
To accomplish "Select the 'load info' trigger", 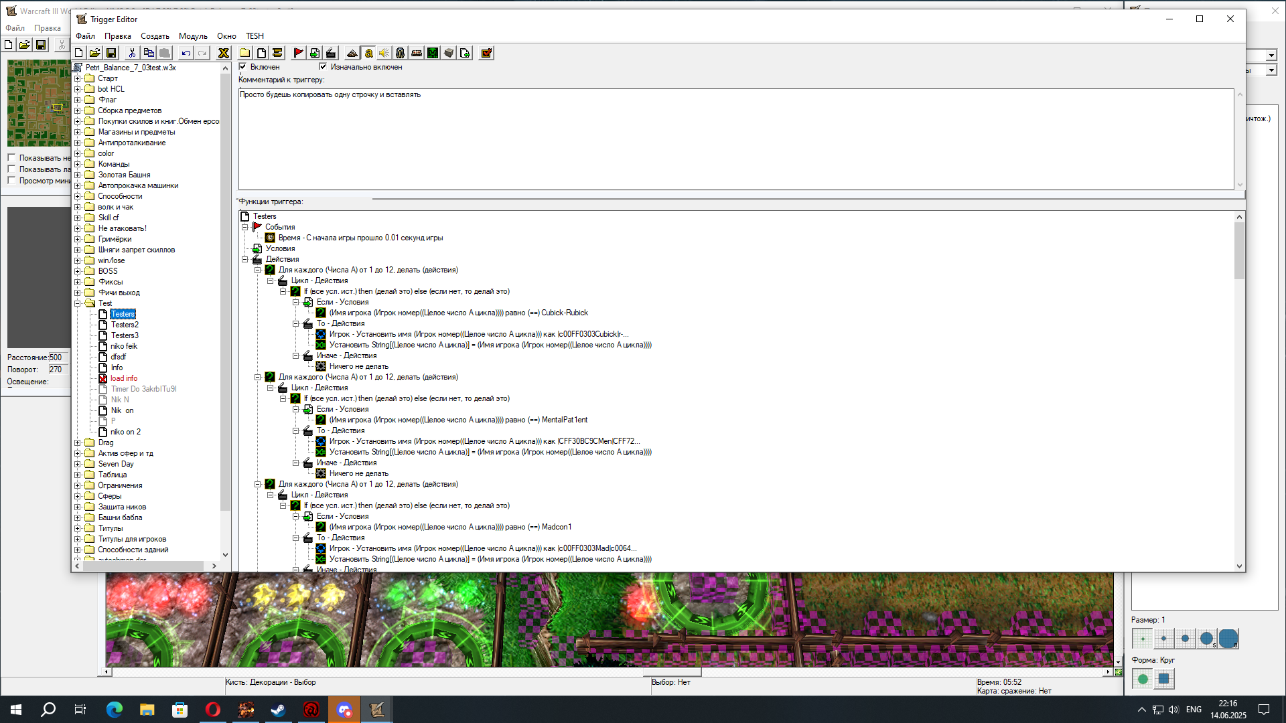I will [124, 378].
